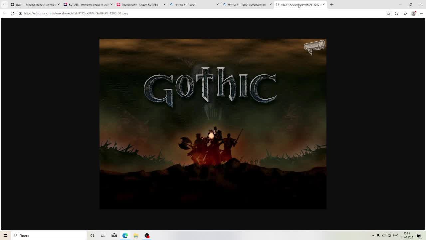
Task: Open network settings from the tray
Action: (x=383, y=236)
